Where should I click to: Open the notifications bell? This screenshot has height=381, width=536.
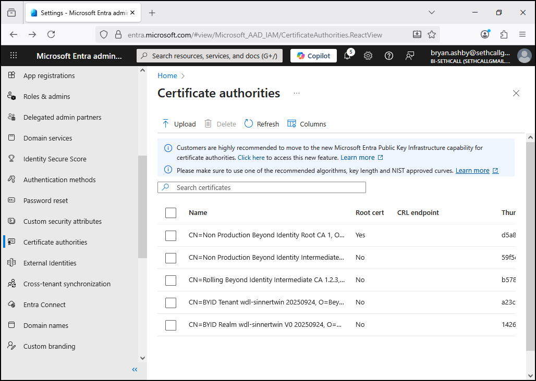[347, 56]
